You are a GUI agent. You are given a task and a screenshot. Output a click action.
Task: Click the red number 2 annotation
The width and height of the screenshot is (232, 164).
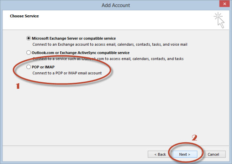[x=195, y=138]
